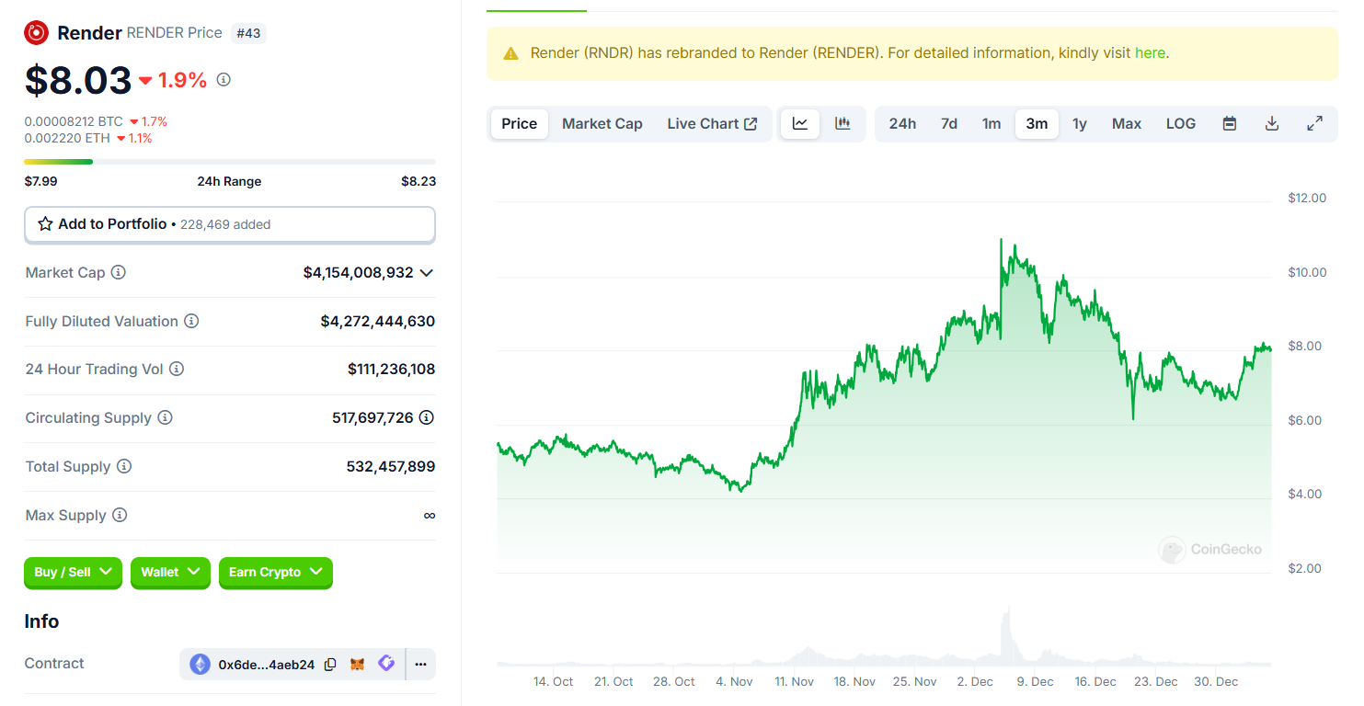The image size is (1364, 706).
Task: Select the Max time range
Action: [x=1127, y=123]
